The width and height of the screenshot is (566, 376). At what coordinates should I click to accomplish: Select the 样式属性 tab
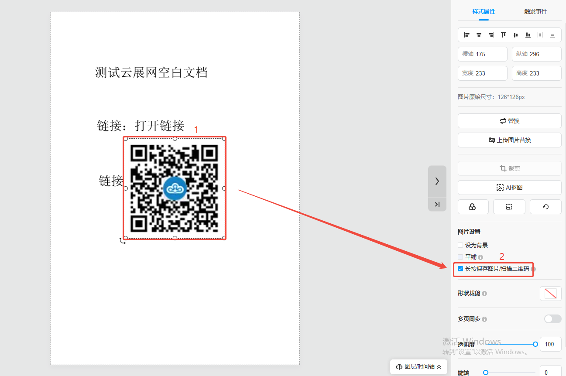point(484,11)
